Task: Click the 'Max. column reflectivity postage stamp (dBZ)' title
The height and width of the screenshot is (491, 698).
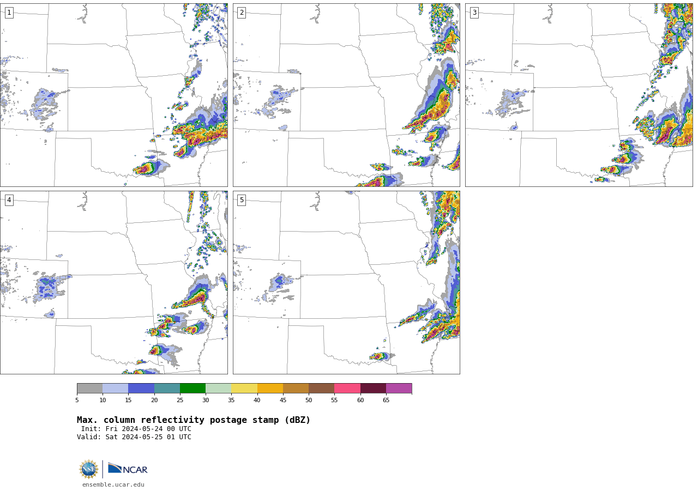Action: coord(194,420)
